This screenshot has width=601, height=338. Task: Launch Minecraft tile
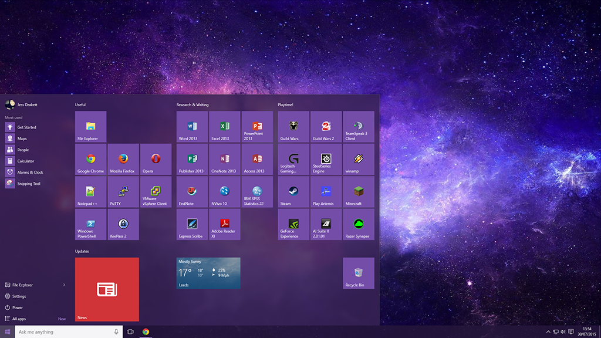[359, 192]
